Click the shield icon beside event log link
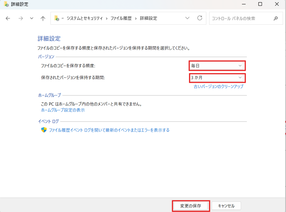 pos(44,130)
